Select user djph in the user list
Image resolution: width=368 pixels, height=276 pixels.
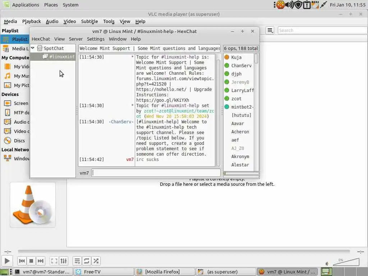point(236,74)
